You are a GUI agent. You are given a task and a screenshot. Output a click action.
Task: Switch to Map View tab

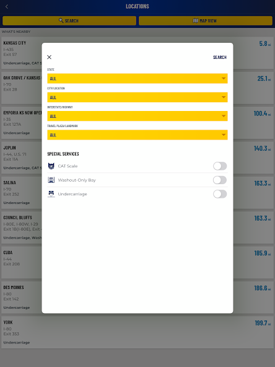(x=205, y=20)
